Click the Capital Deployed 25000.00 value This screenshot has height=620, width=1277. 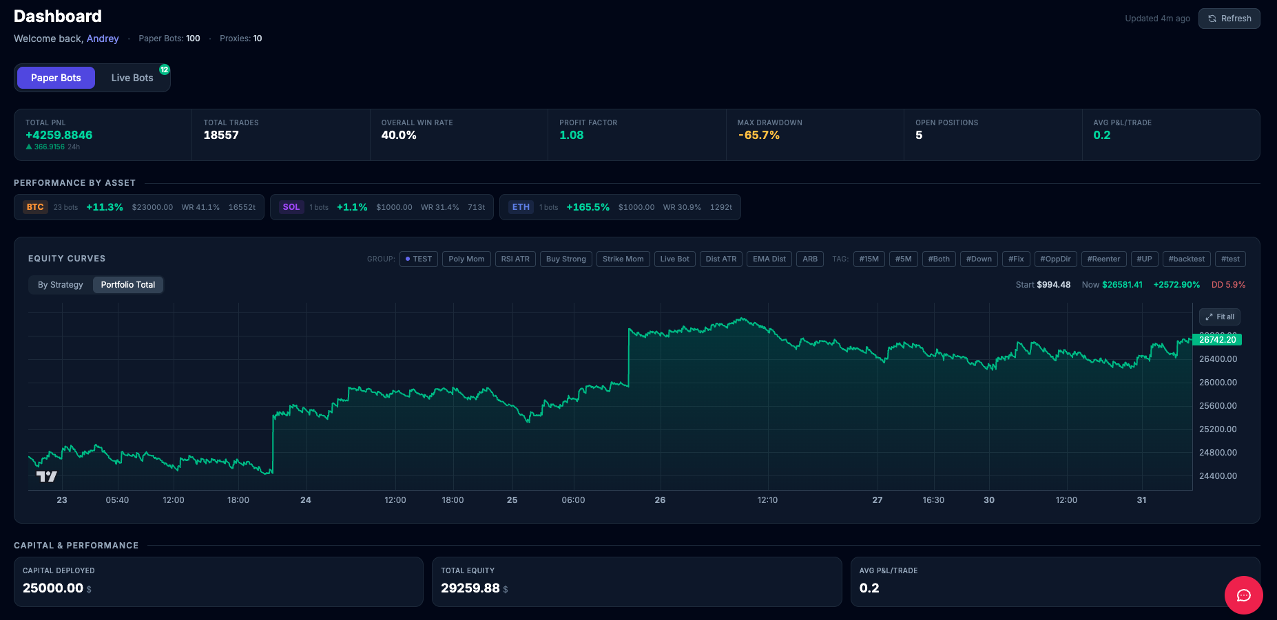(x=53, y=588)
